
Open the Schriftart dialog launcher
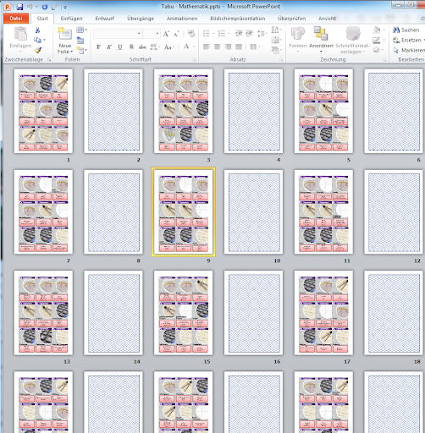click(194, 60)
